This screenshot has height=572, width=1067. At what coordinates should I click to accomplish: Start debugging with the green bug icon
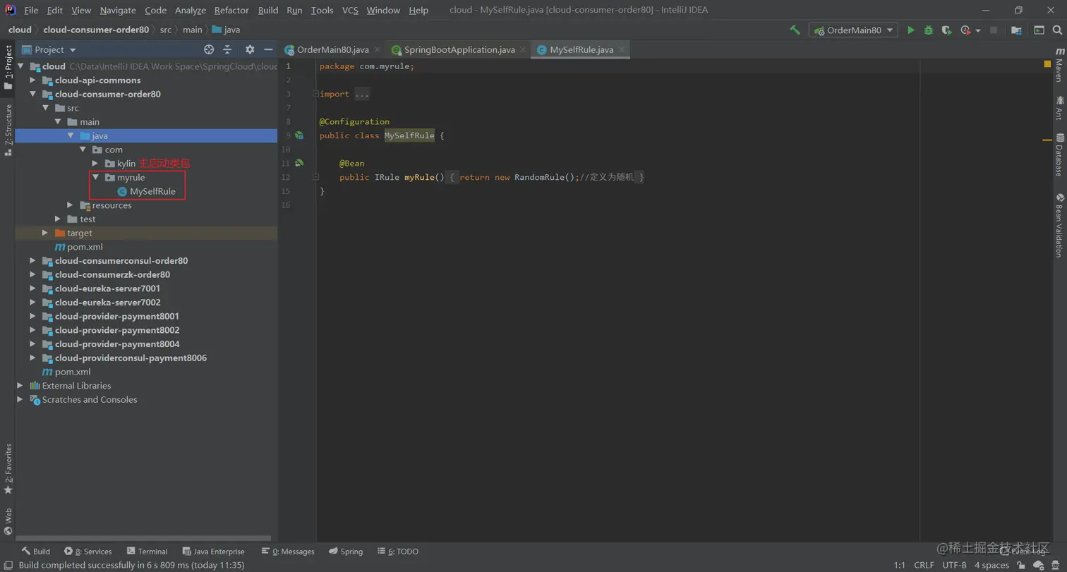[929, 30]
